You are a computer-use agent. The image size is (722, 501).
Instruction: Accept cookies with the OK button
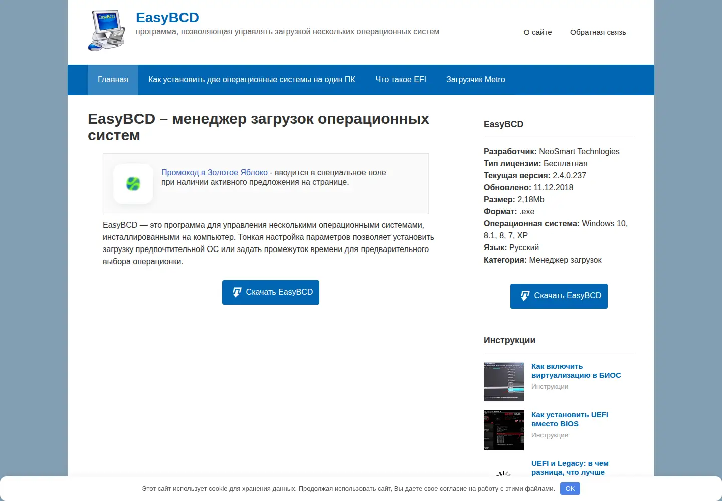(570, 488)
